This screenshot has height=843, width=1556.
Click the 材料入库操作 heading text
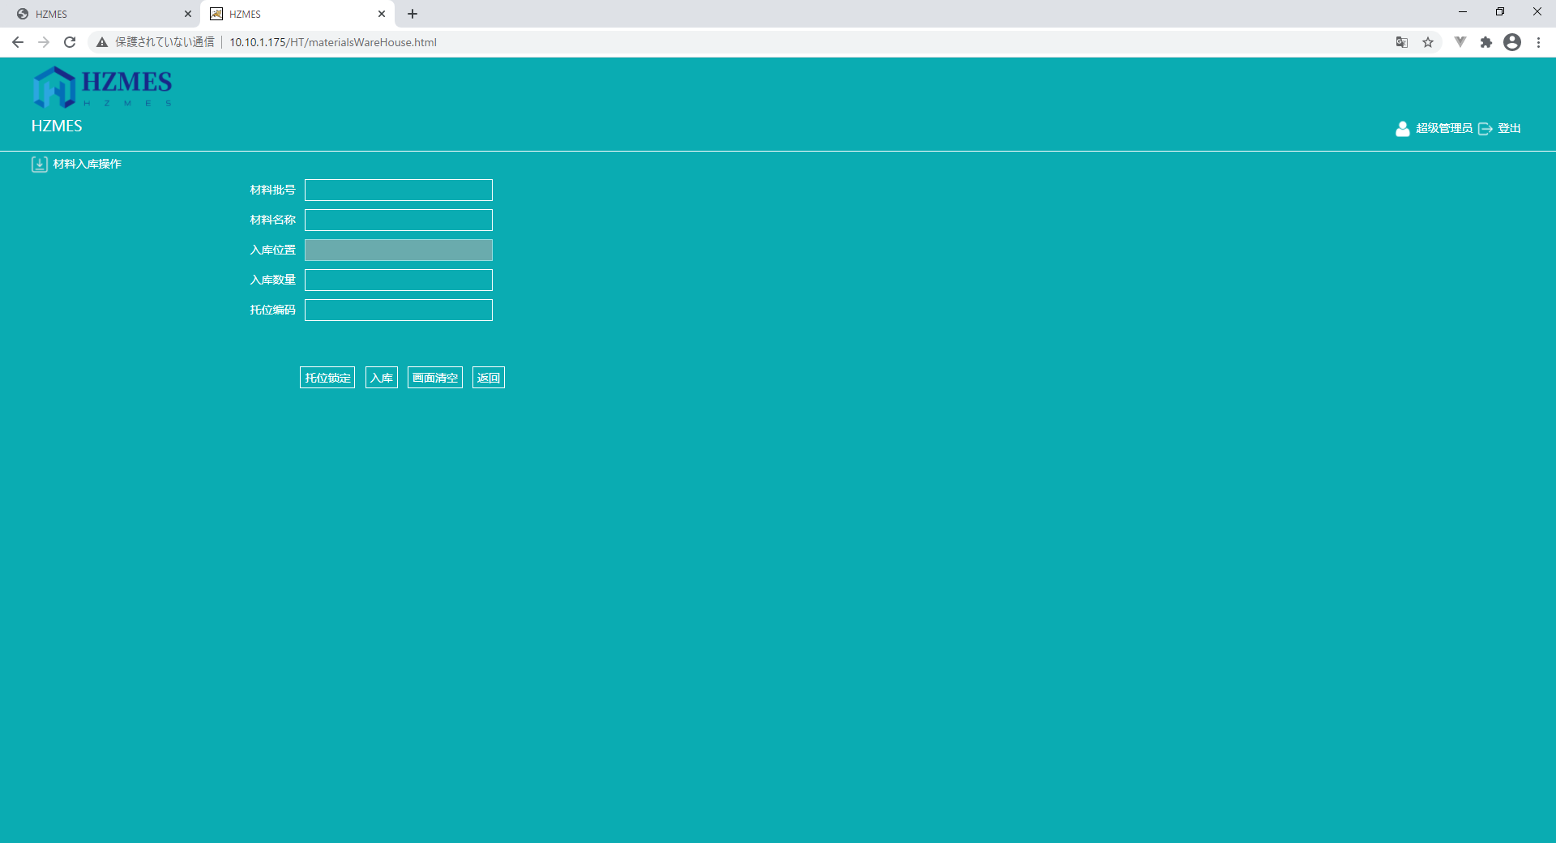[88, 165]
